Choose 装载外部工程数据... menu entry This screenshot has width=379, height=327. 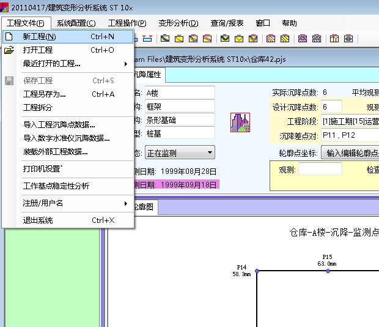click(68, 152)
